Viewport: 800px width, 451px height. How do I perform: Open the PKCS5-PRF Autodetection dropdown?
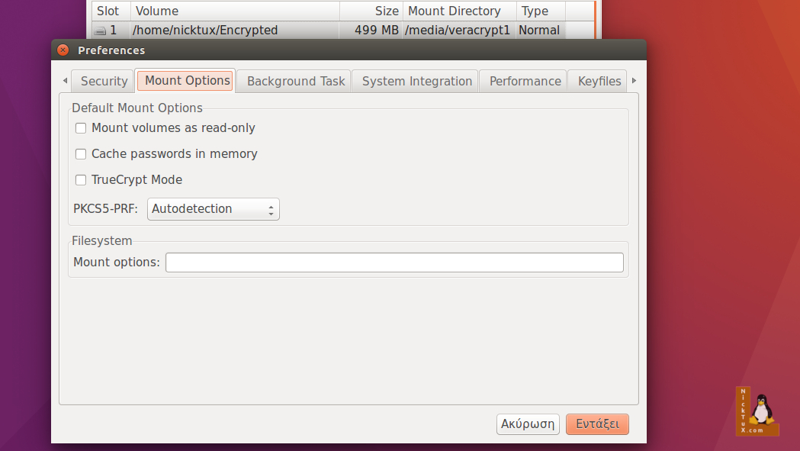pos(214,209)
